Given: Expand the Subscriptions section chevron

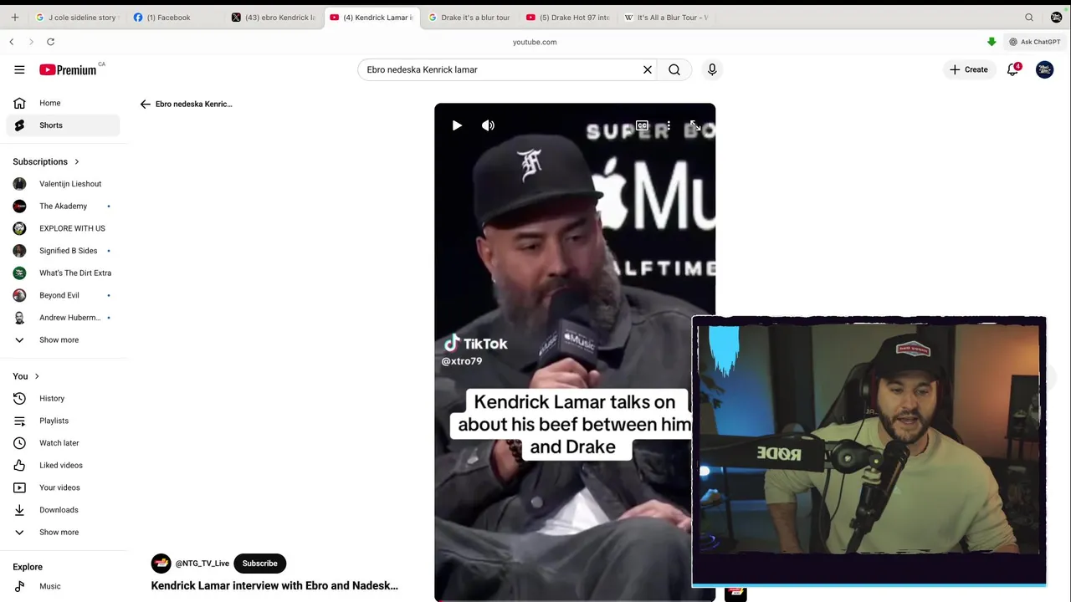Looking at the screenshot, I should (76, 161).
